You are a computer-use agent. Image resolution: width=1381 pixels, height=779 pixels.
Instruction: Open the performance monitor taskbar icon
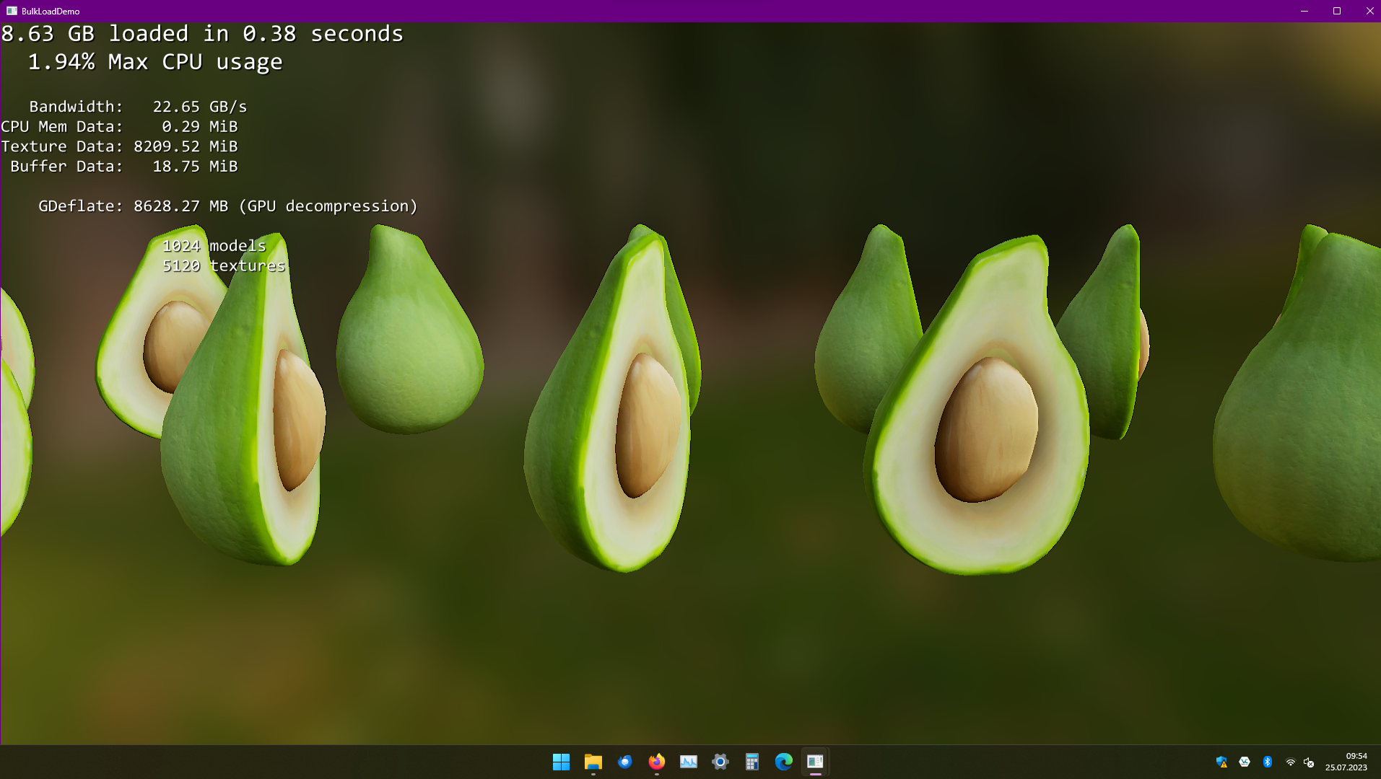[688, 762]
